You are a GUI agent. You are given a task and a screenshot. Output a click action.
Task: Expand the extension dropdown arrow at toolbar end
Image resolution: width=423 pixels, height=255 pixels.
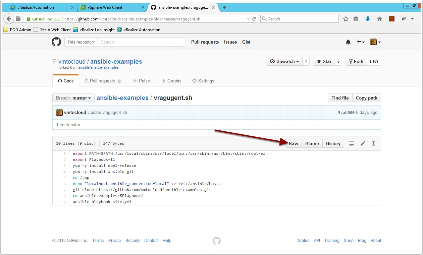412,19
